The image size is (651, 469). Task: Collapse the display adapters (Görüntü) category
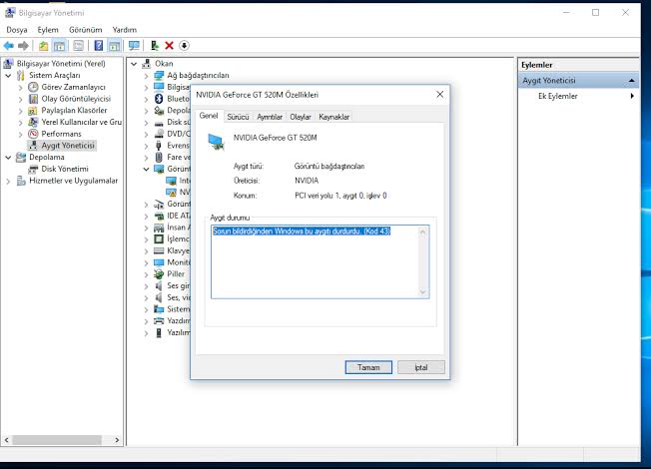146,169
